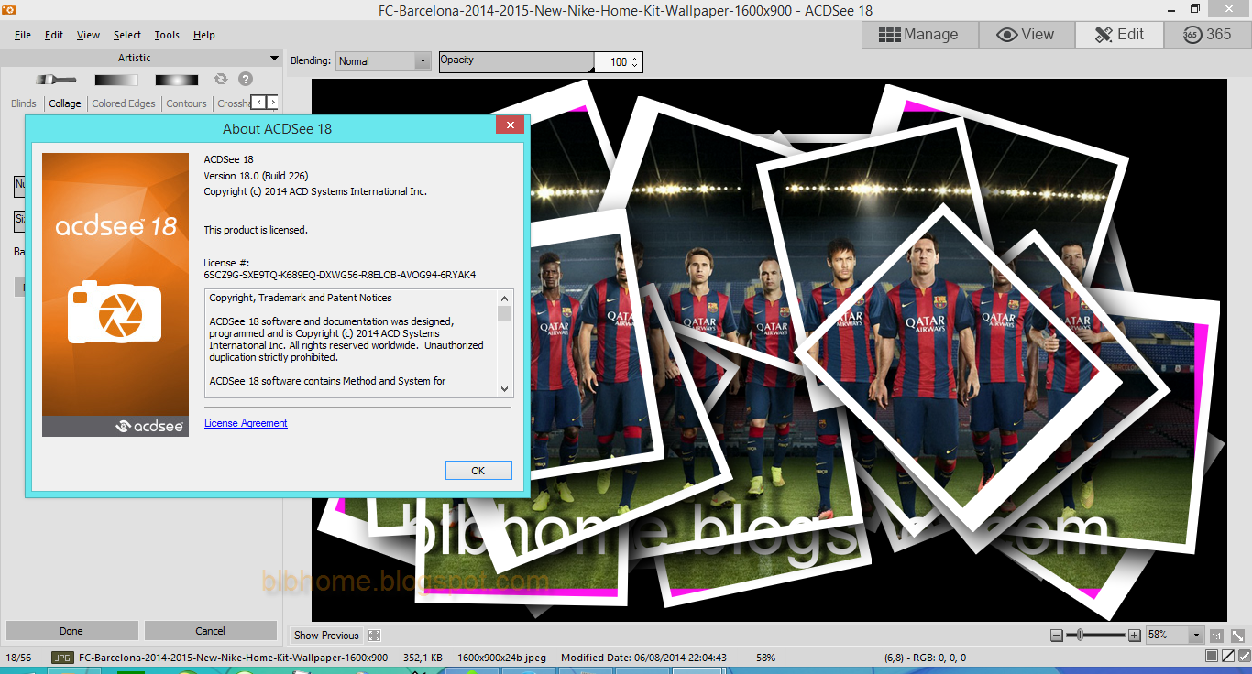The image size is (1252, 674).
Task: Click the Show Previous button
Action: 326,635
